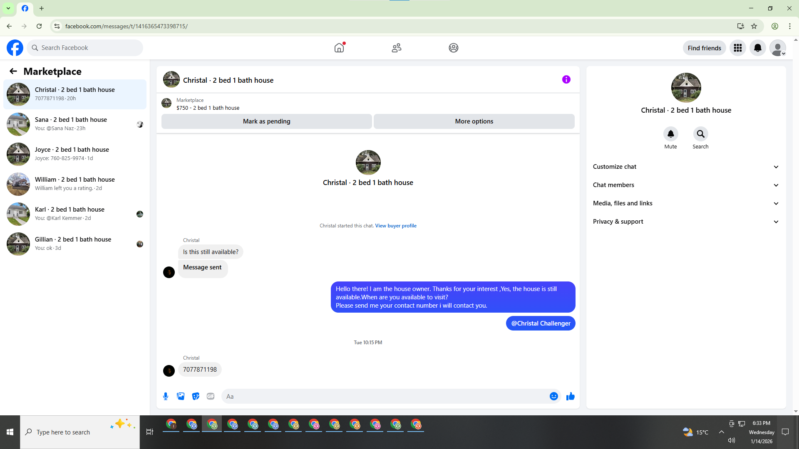Expand Privacy & support section
This screenshot has width=799, height=449.
(x=686, y=222)
